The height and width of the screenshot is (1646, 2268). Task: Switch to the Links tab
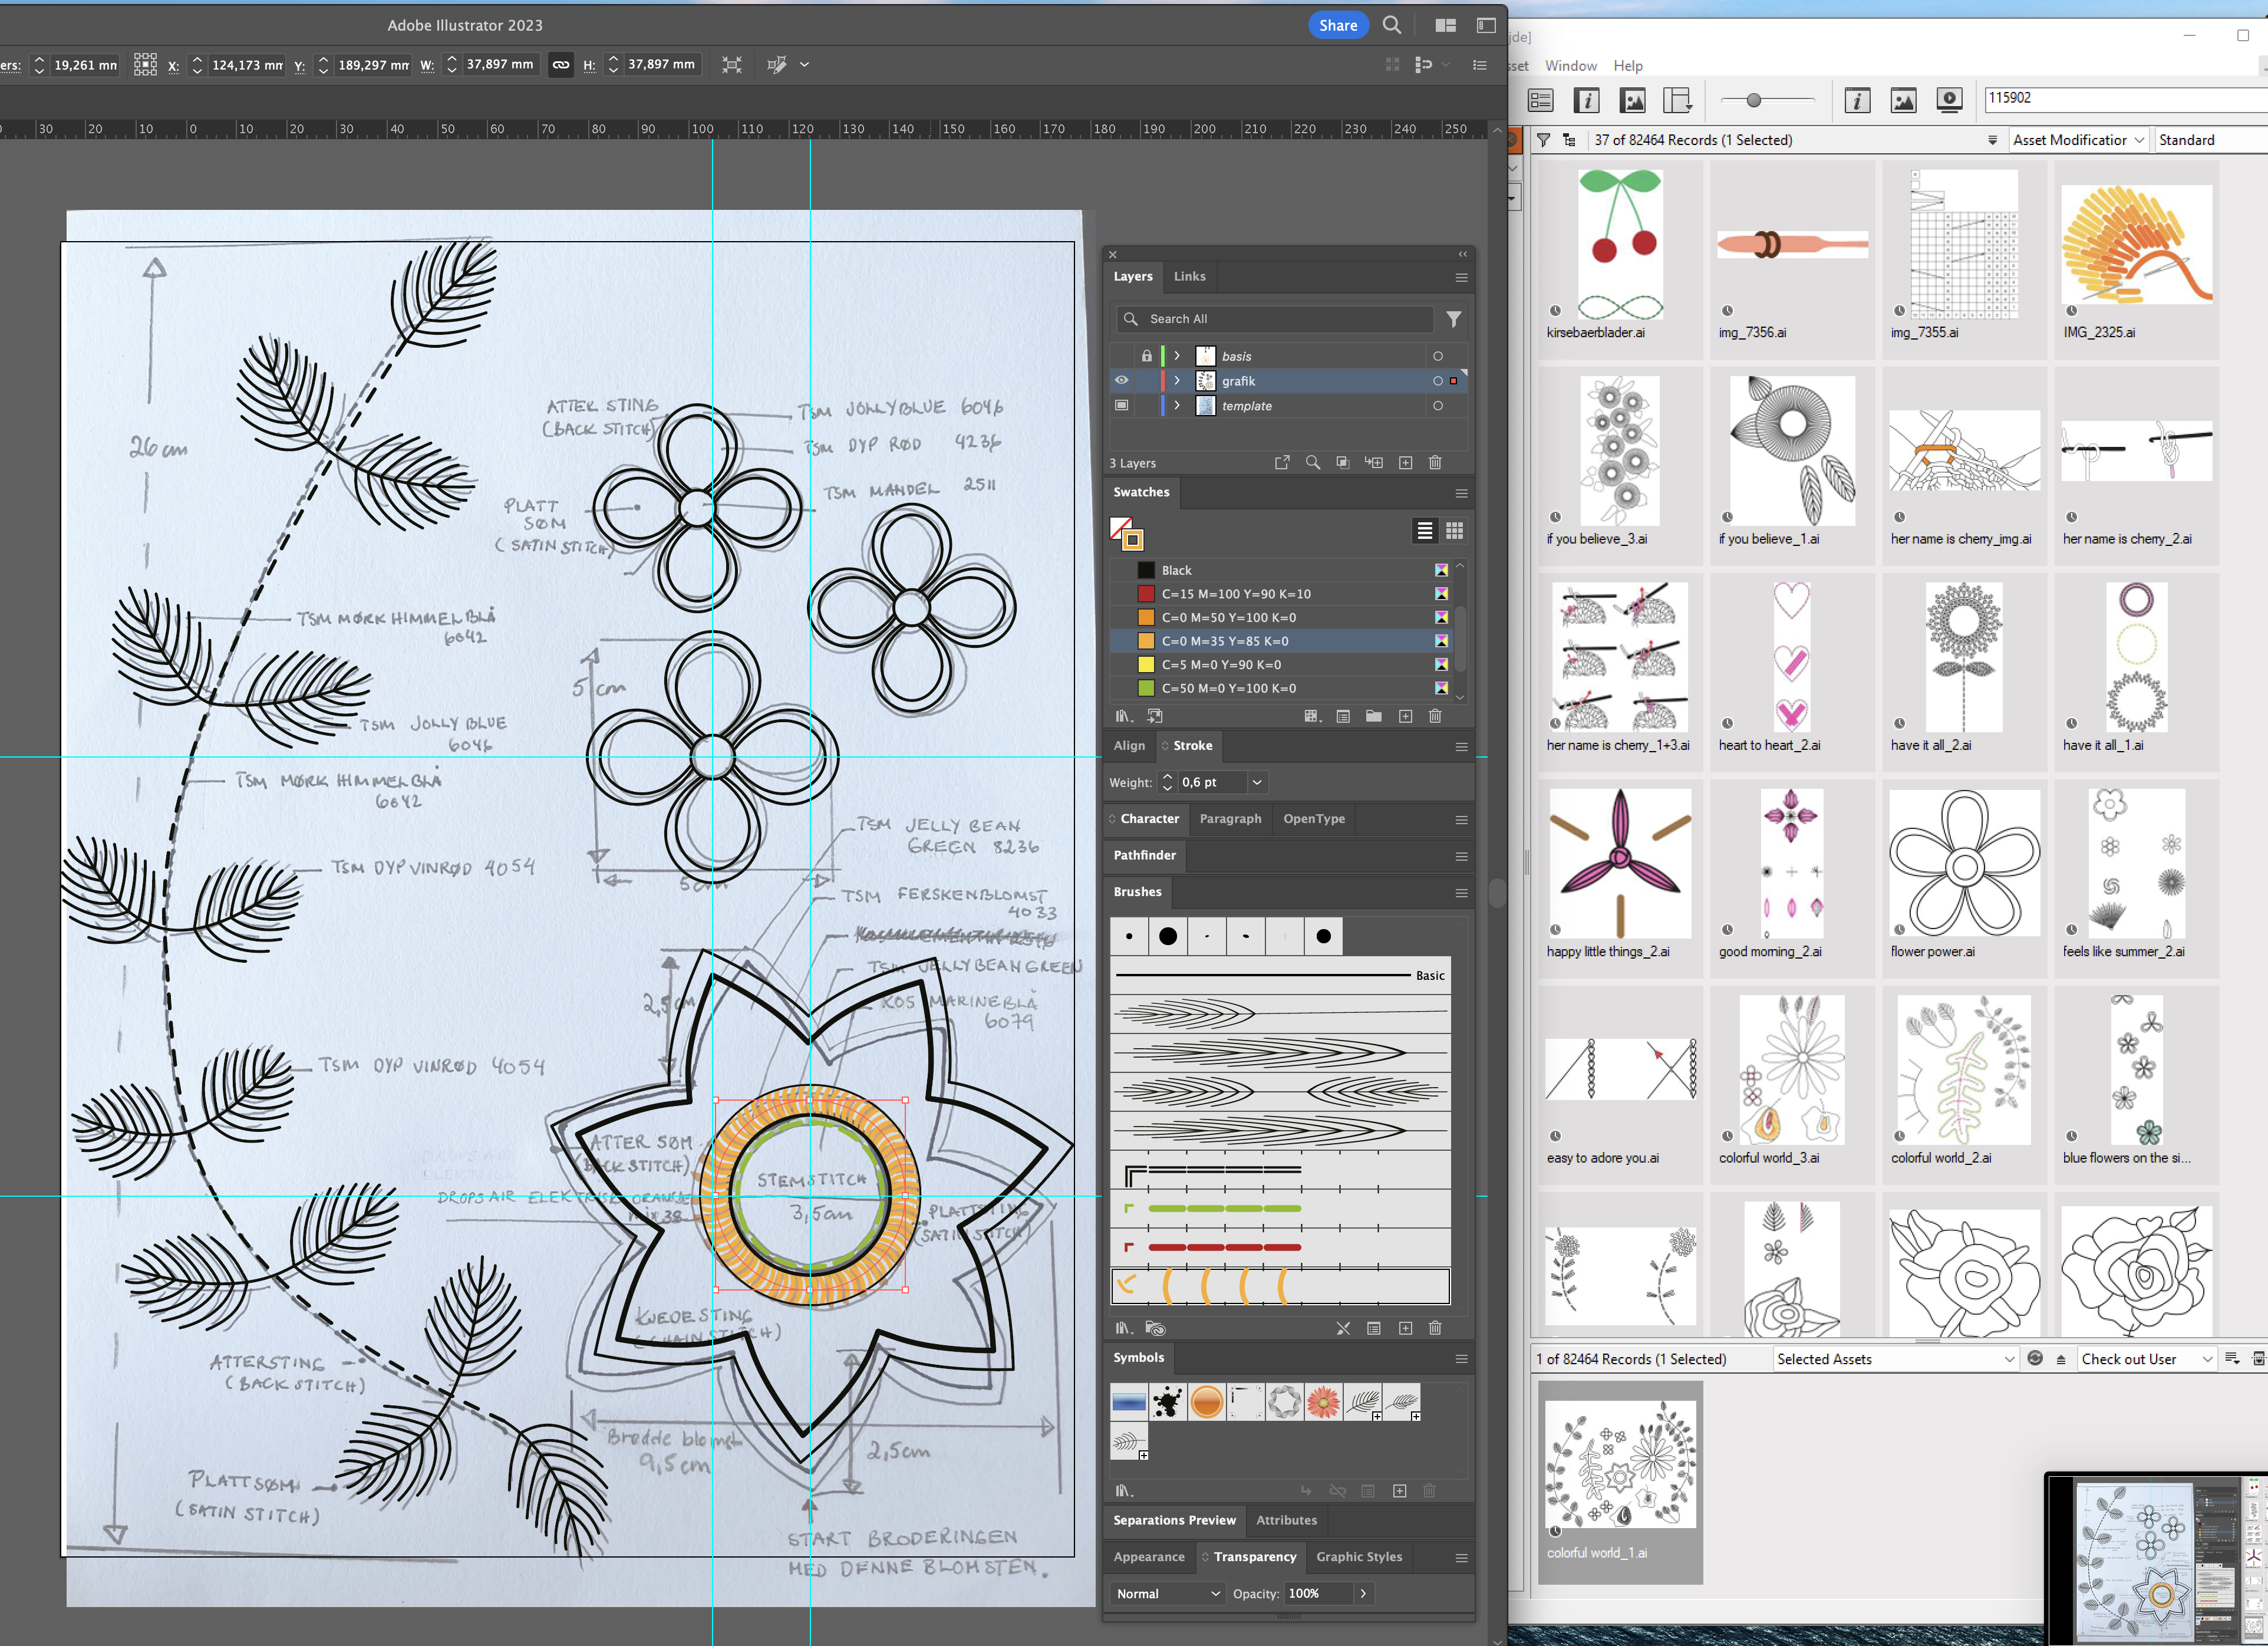[1189, 276]
